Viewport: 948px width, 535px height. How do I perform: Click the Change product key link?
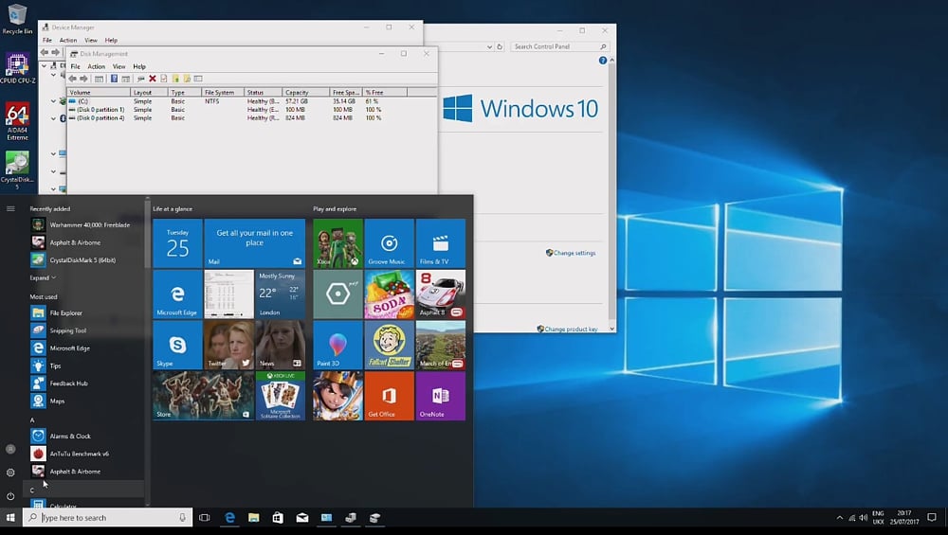(570, 329)
